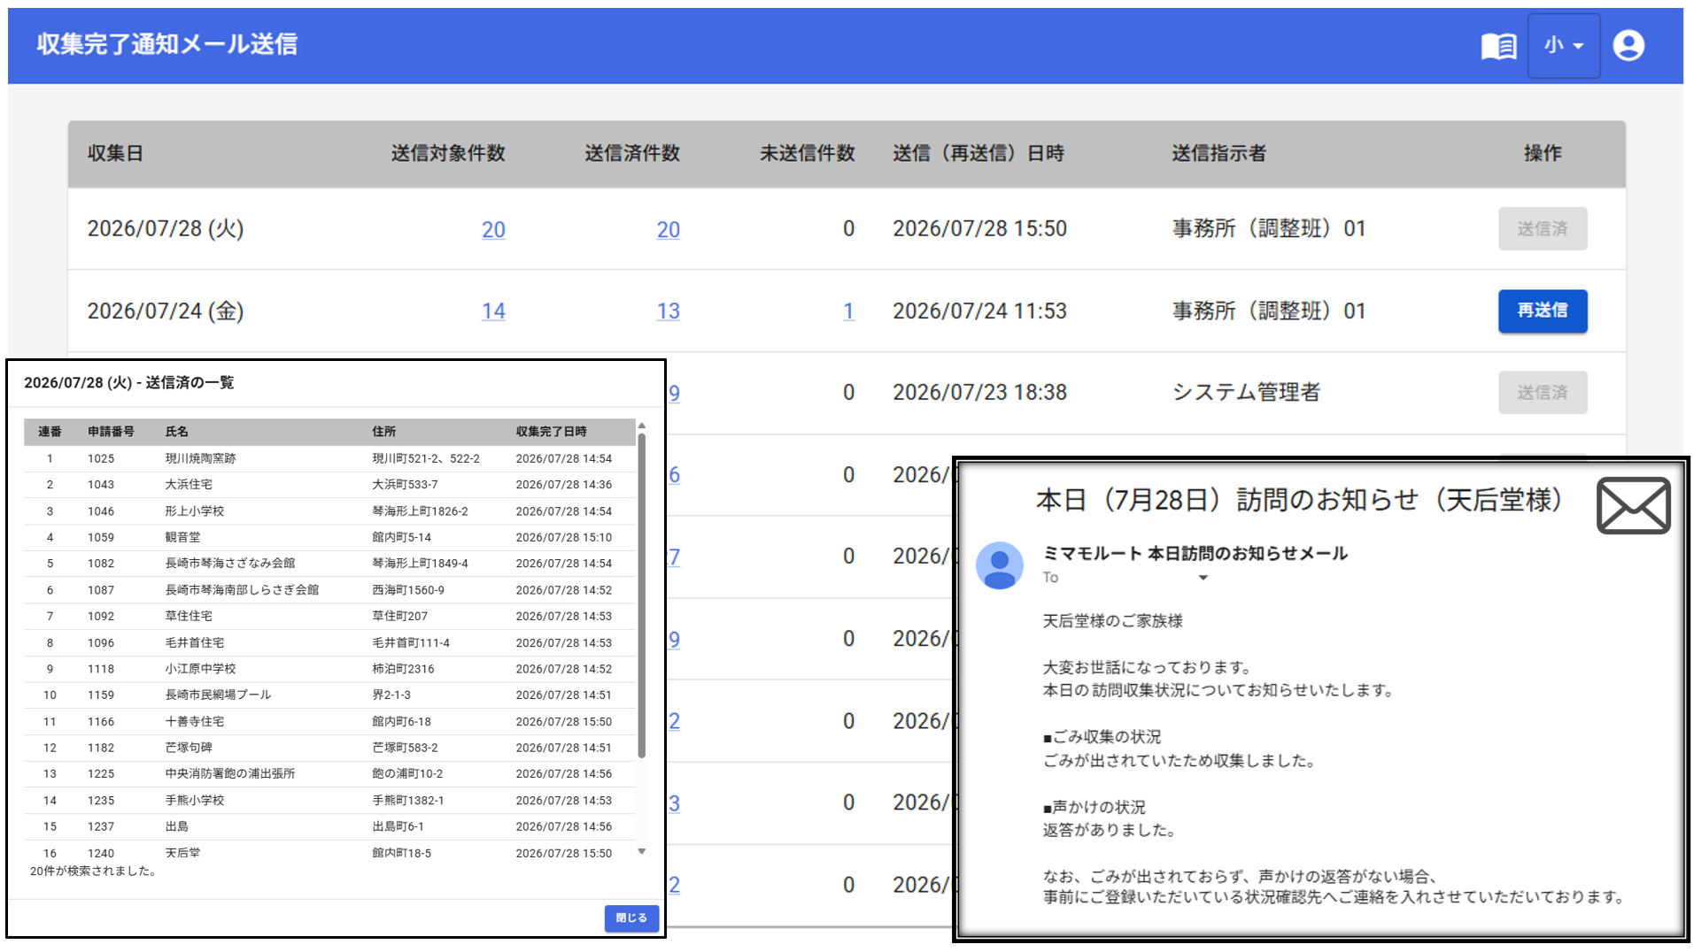Open 送信済件数 link 13 for 2026/07/24
1694x952 pixels.
(668, 311)
